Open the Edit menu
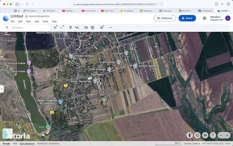The width and height of the screenshot is (233, 146). pyautogui.click(x=20, y=21)
